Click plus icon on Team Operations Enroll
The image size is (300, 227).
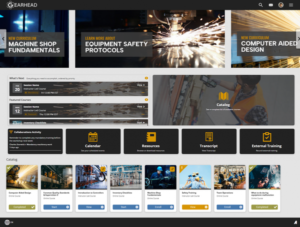(240, 207)
